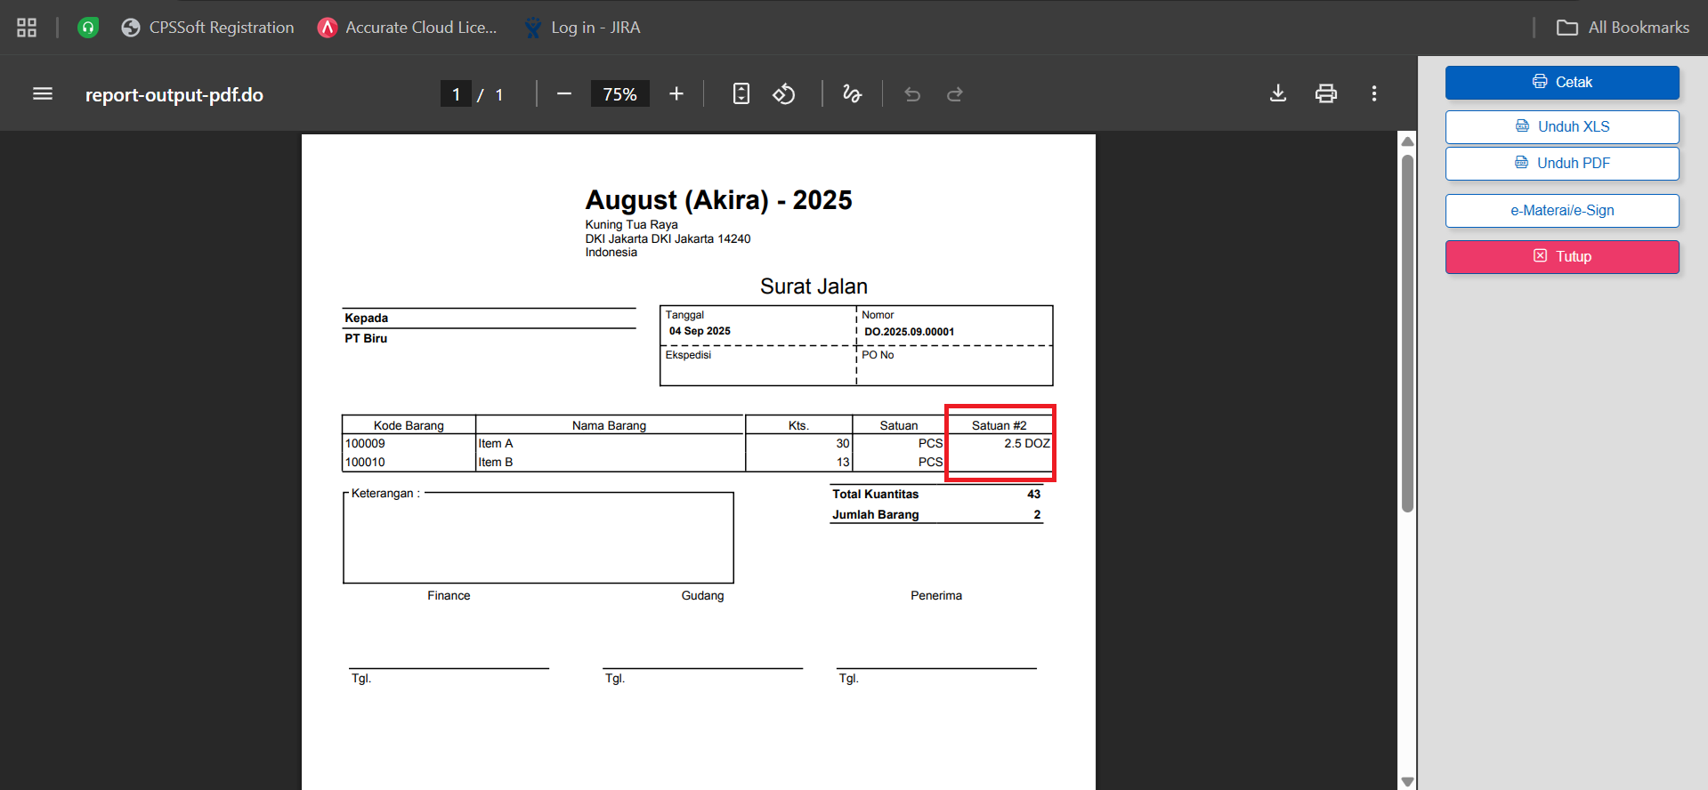
Task: Click Unduh PDF button
Action: coord(1562,164)
